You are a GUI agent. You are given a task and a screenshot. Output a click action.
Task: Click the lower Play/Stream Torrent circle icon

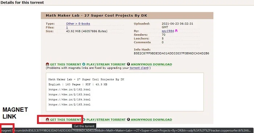[x=84, y=120]
